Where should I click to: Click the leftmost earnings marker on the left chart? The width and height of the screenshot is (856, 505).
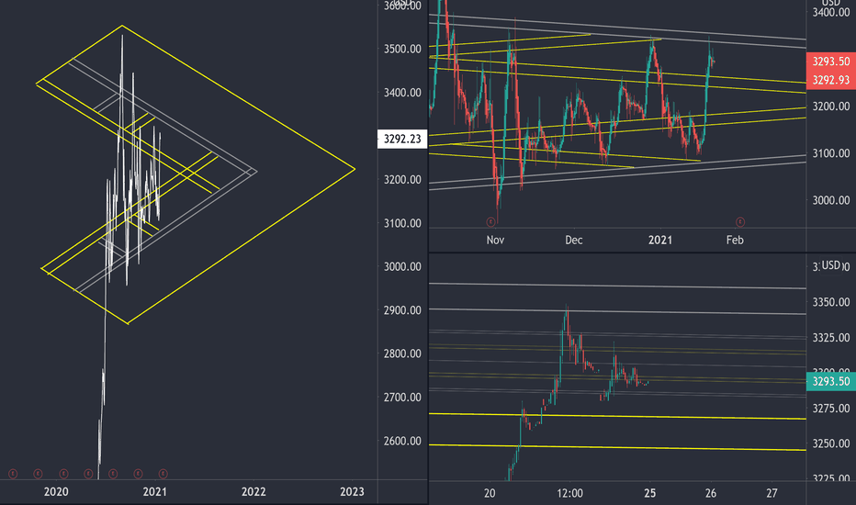point(13,474)
